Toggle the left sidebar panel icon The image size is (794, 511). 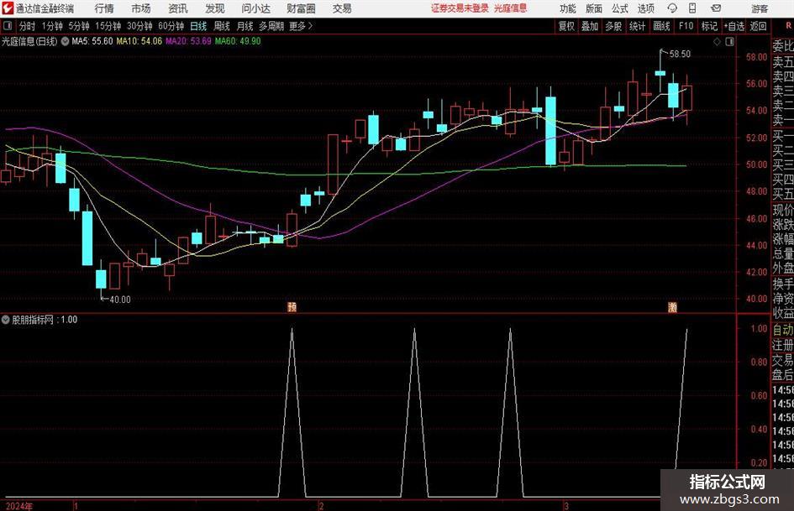tap(8, 26)
